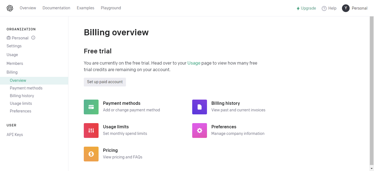Open the Y avatar account menu
The image size is (374, 171).
point(346,8)
